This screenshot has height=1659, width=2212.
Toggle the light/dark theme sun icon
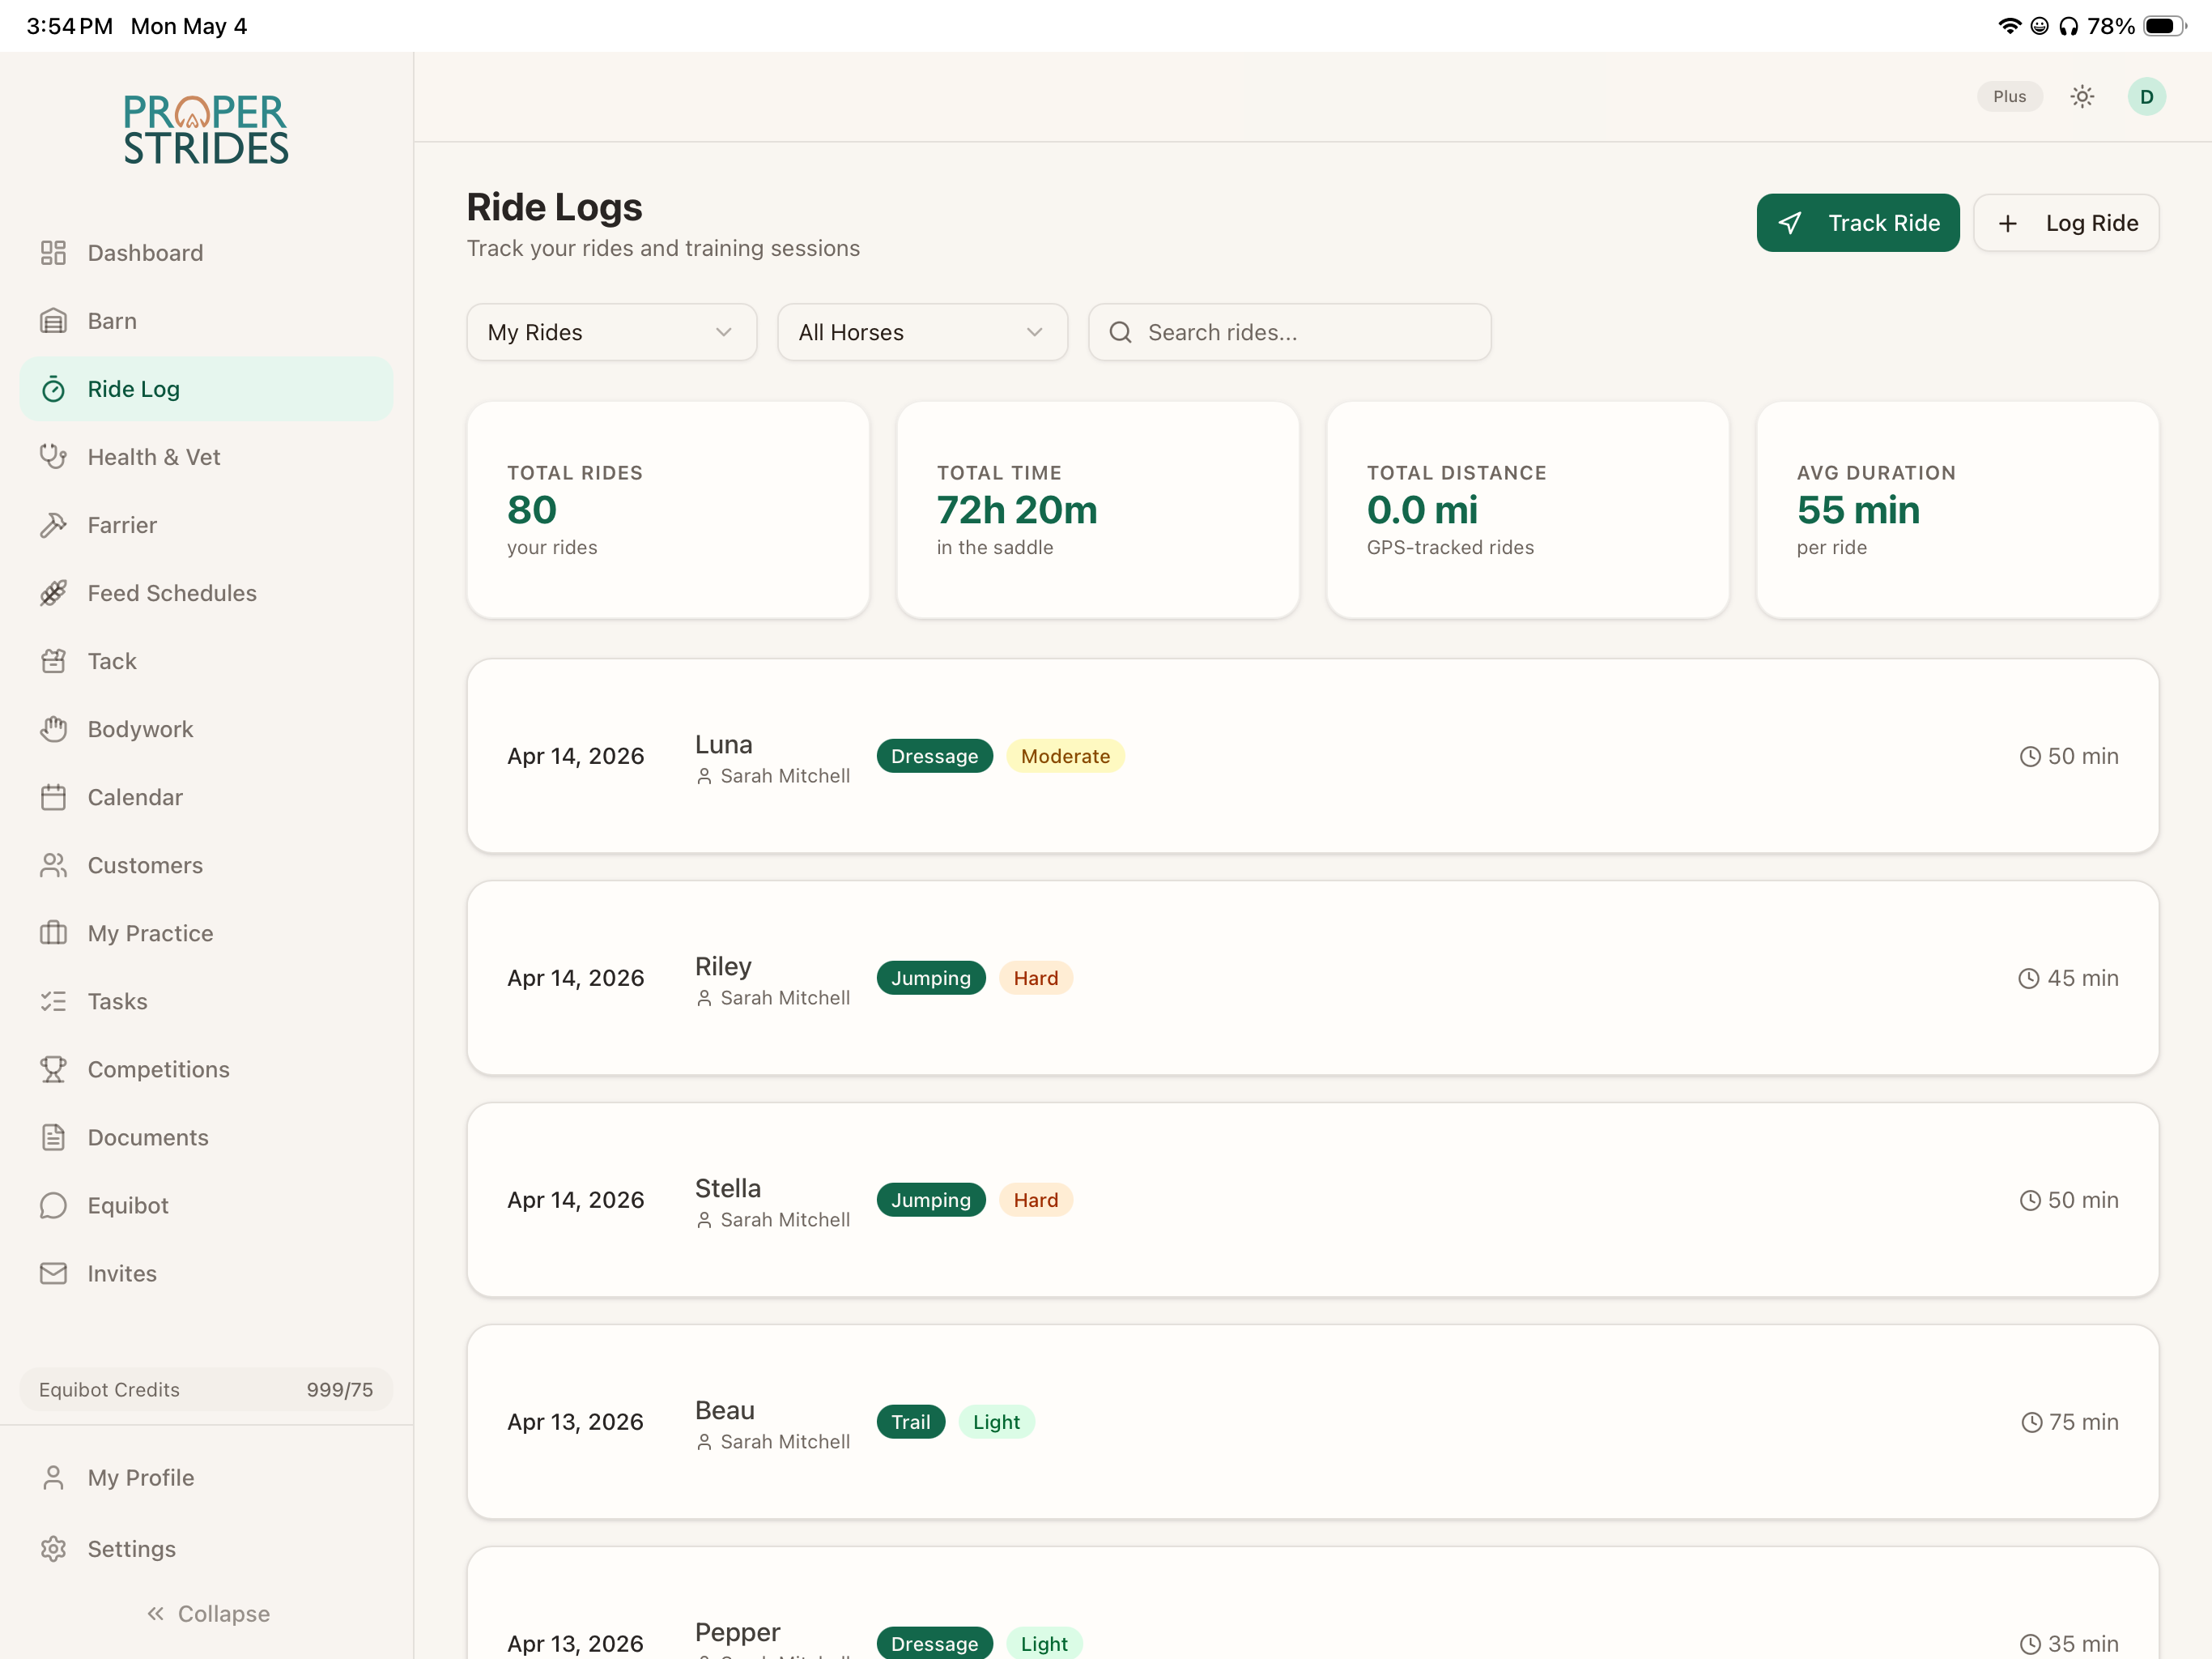tap(2082, 97)
